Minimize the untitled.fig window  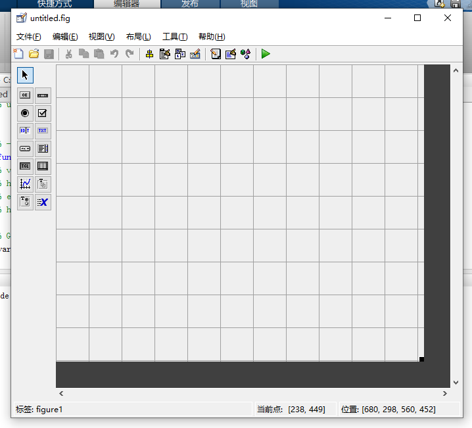coord(388,18)
